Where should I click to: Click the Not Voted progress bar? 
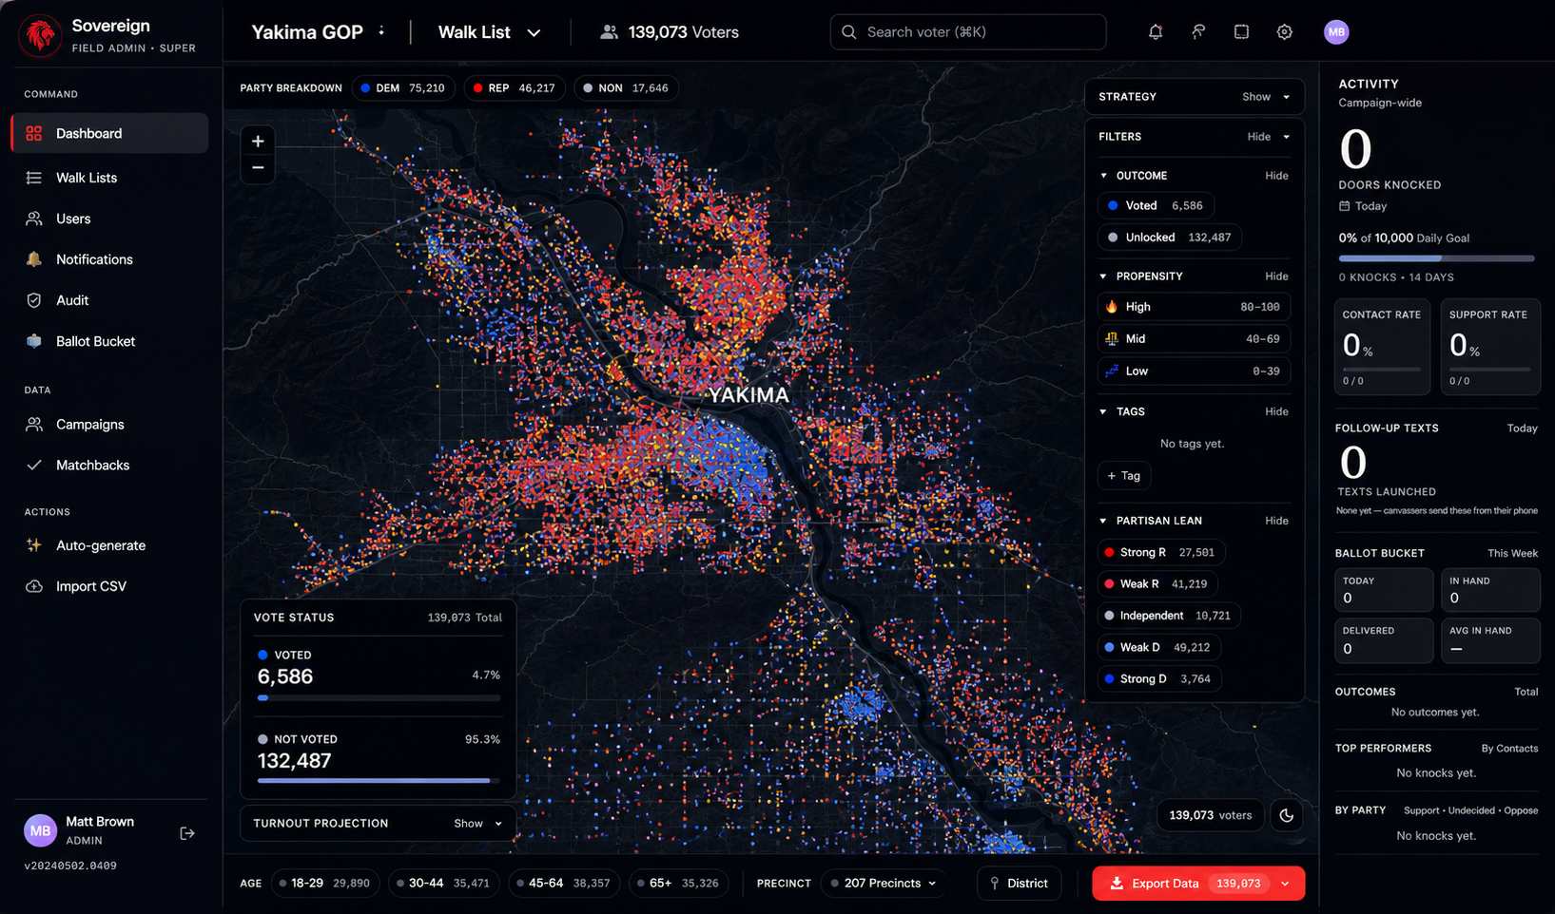point(379,781)
